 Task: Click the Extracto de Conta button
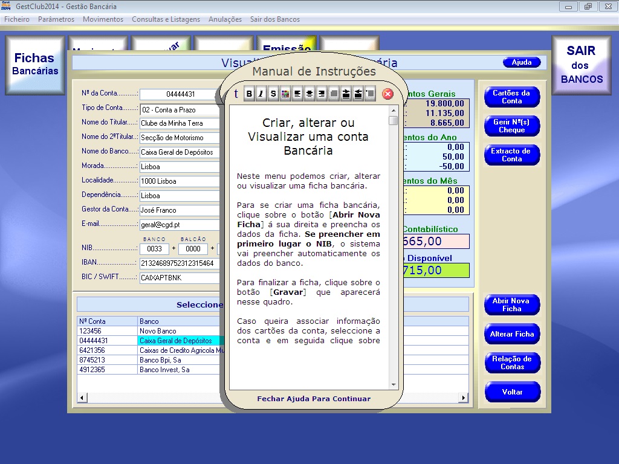(511, 155)
